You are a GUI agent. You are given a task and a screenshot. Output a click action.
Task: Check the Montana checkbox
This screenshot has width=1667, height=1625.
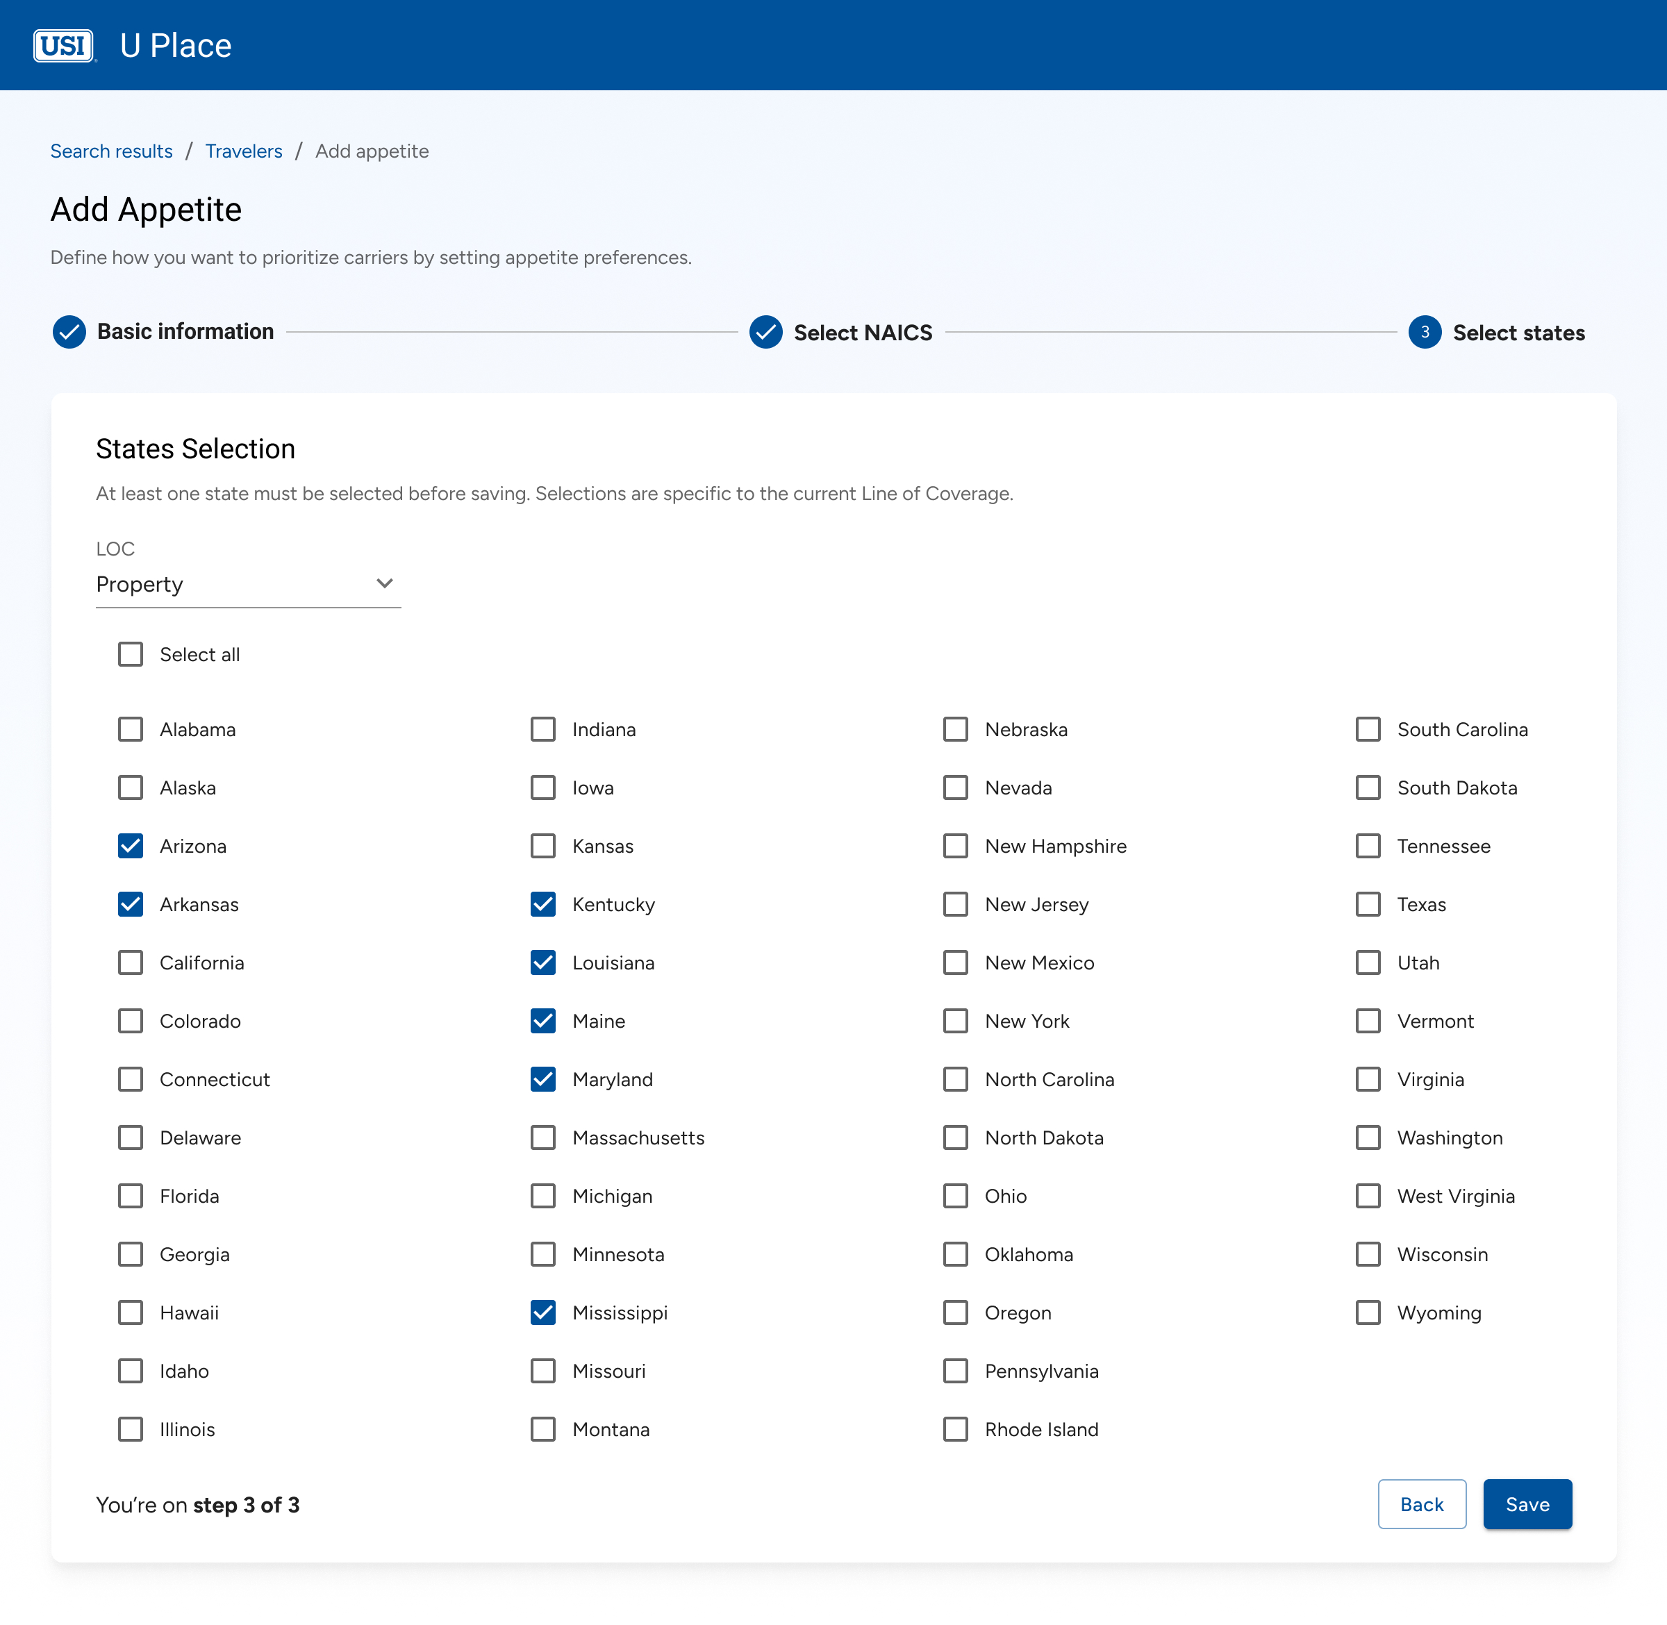pos(543,1430)
